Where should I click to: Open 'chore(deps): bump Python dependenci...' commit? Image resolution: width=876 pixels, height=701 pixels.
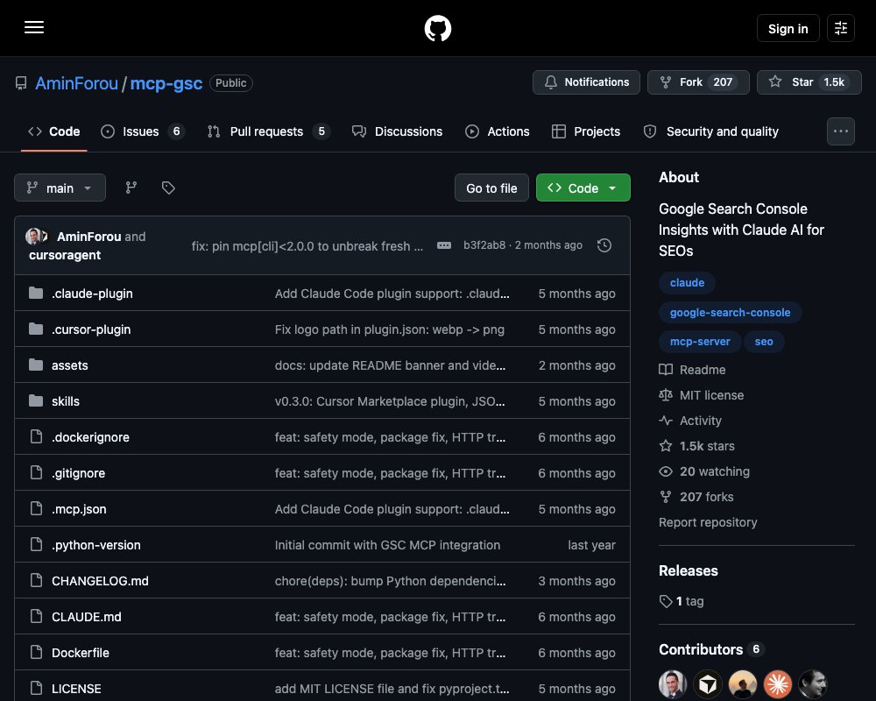tap(390, 581)
